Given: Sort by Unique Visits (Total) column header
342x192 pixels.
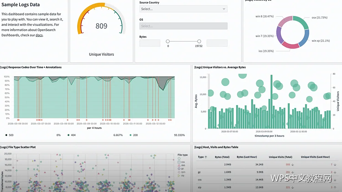Looking at the screenshot, I should coord(280,157).
